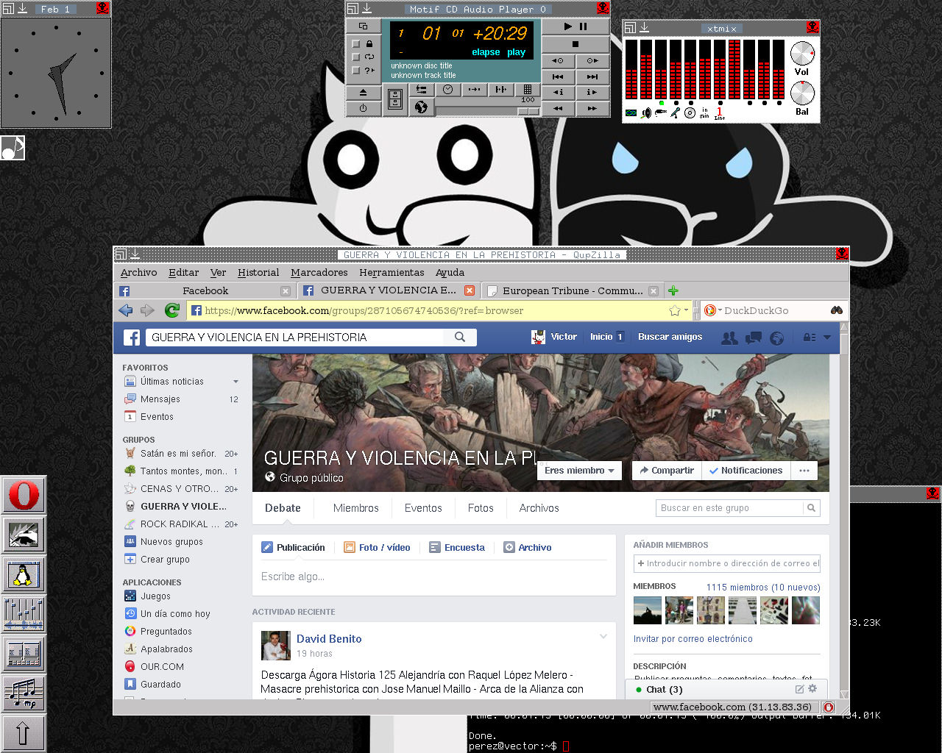
Task: Stop CD playback in Motif CD Audio Player
Action: click(576, 44)
